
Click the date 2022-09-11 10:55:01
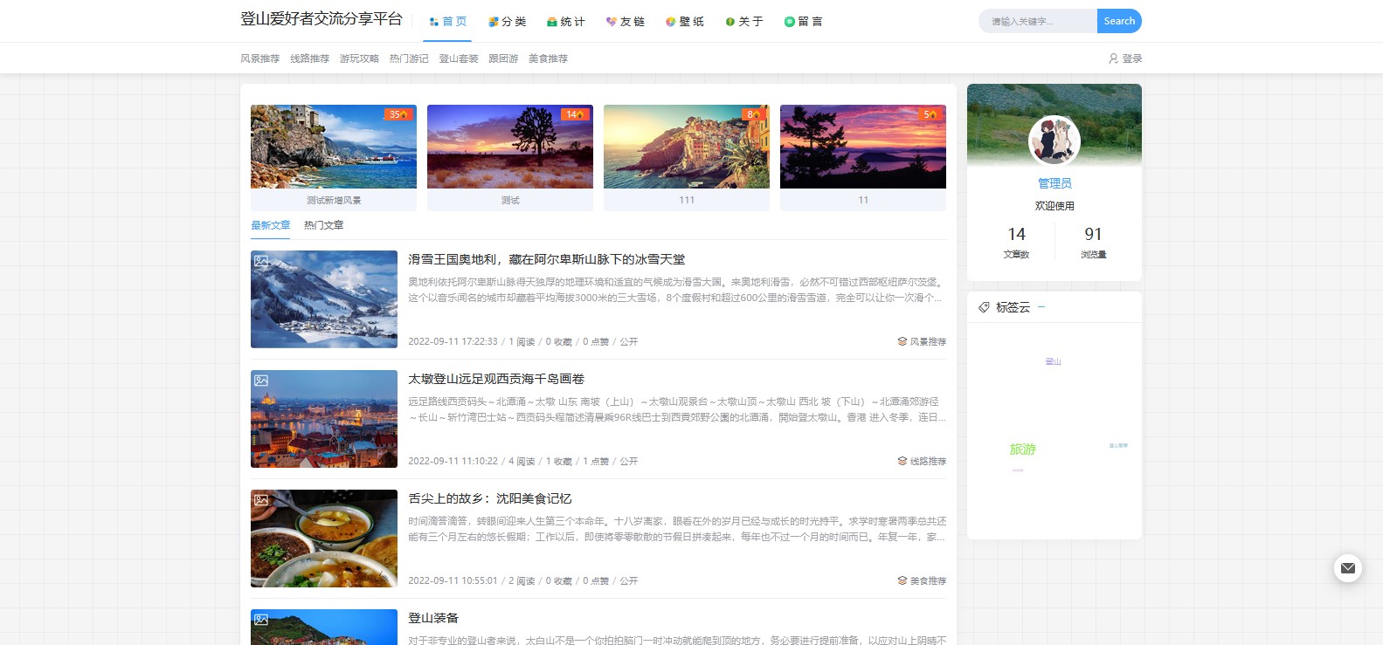coord(453,580)
